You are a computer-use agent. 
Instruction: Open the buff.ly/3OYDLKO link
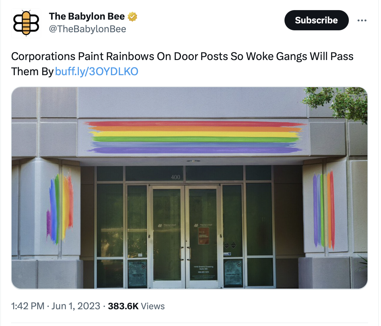click(97, 71)
